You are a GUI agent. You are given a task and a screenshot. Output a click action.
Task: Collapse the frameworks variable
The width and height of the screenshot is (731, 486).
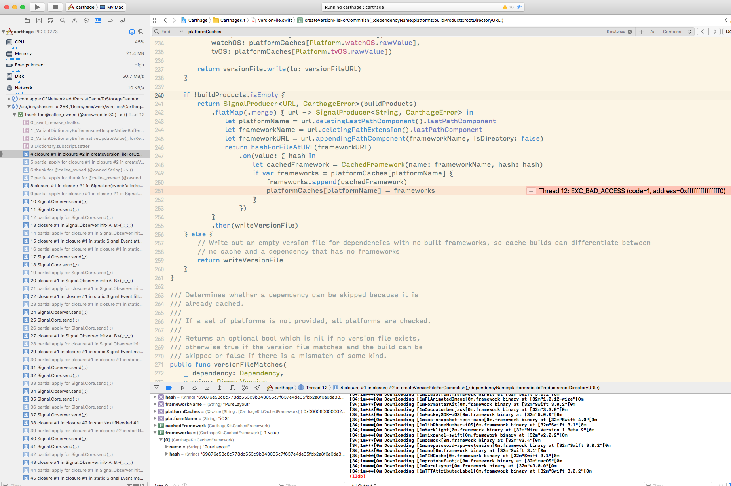tap(155, 433)
